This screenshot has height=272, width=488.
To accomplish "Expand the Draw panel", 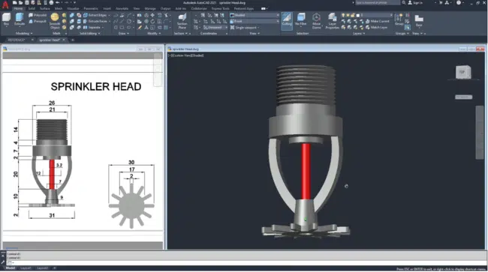I will (123, 33).
